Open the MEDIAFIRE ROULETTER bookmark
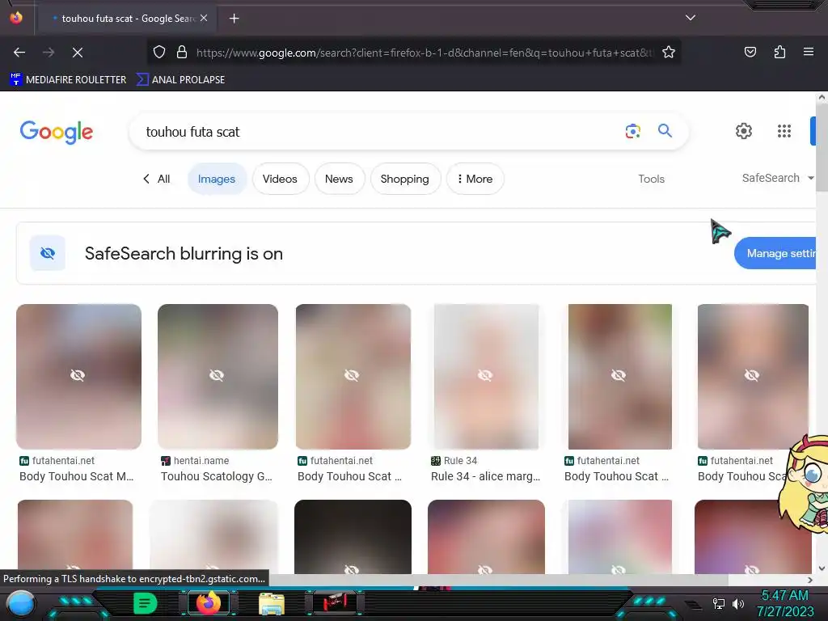Image resolution: width=828 pixels, height=621 pixels. click(68, 80)
